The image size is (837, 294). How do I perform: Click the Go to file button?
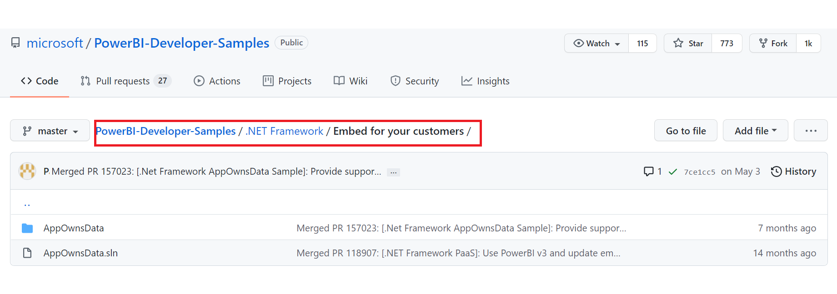(686, 131)
